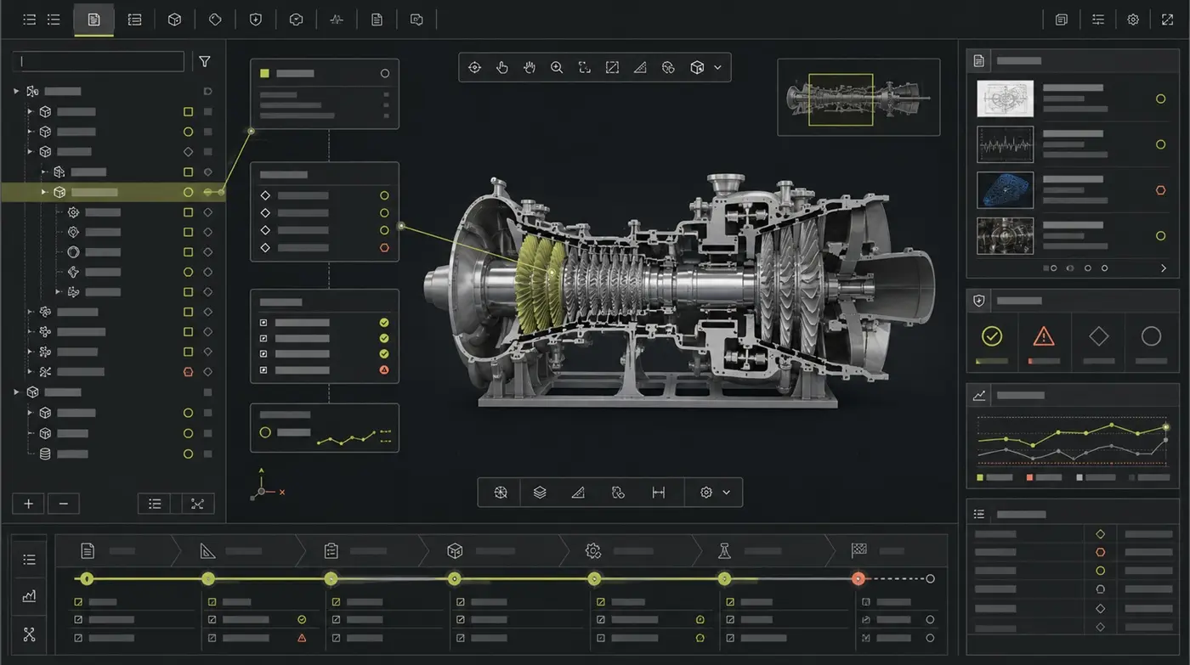Open the chevron beside lower viewport gear
Image resolution: width=1190 pixels, height=665 pixels.
click(x=726, y=493)
